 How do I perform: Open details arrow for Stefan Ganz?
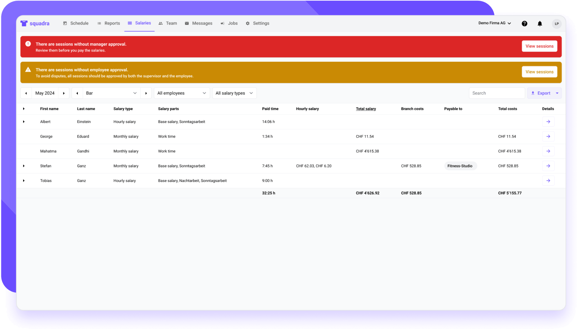click(x=548, y=166)
